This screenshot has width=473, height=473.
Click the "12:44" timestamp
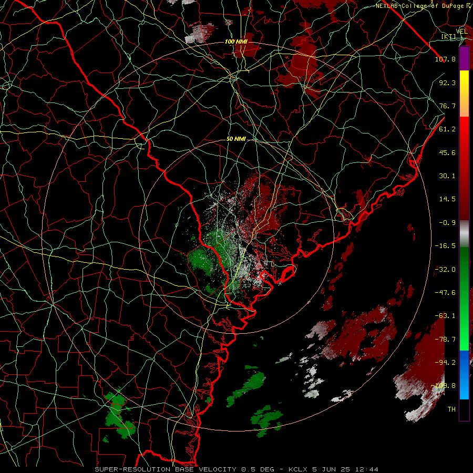coord(366,469)
